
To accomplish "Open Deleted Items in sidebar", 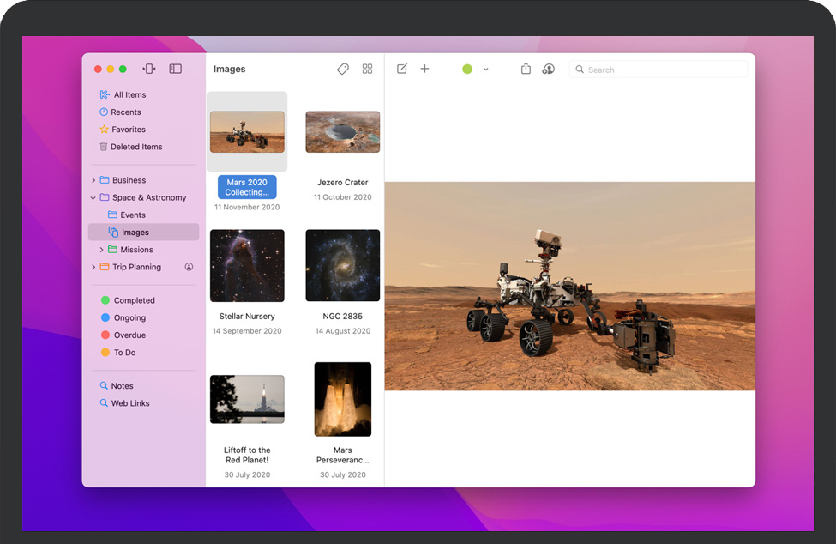I will click(x=135, y=147).
